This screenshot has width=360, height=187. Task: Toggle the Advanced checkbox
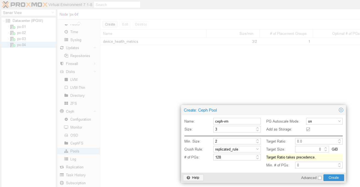pos(320,178)
